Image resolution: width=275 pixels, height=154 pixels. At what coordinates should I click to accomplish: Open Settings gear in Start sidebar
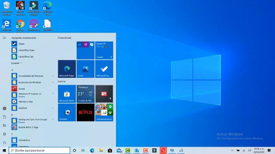click(x=4, y=134)
